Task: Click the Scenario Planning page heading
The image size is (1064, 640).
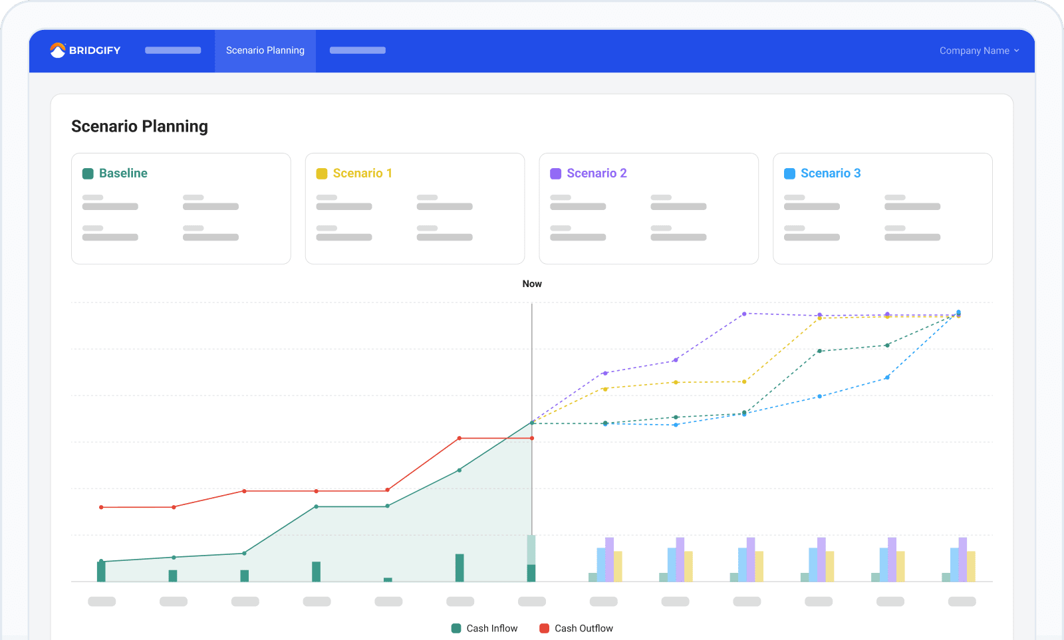Action: point(140,126)
